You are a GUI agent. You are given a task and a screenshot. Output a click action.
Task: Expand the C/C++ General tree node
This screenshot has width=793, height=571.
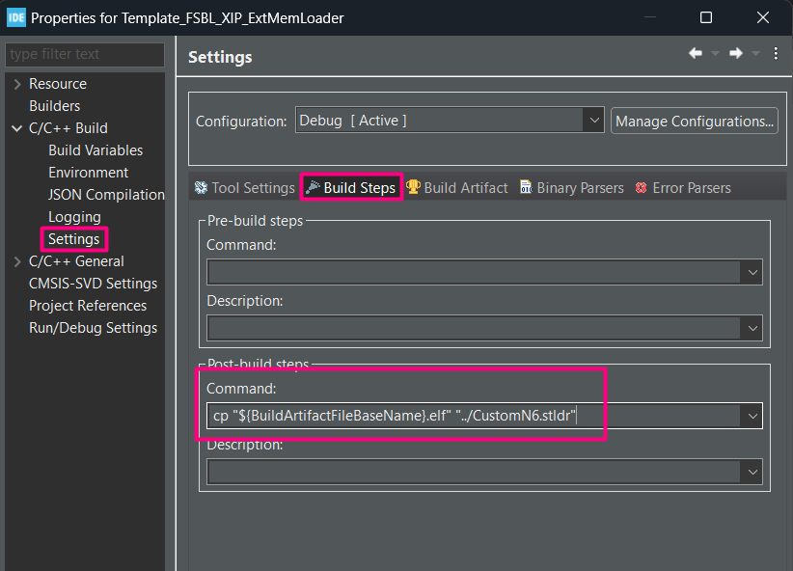point(17,261)
